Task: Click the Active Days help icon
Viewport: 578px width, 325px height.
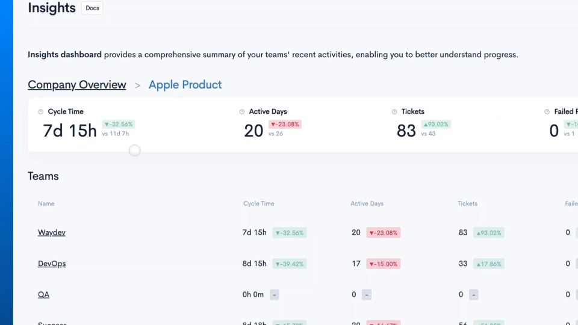Action: tap(242, 112)
